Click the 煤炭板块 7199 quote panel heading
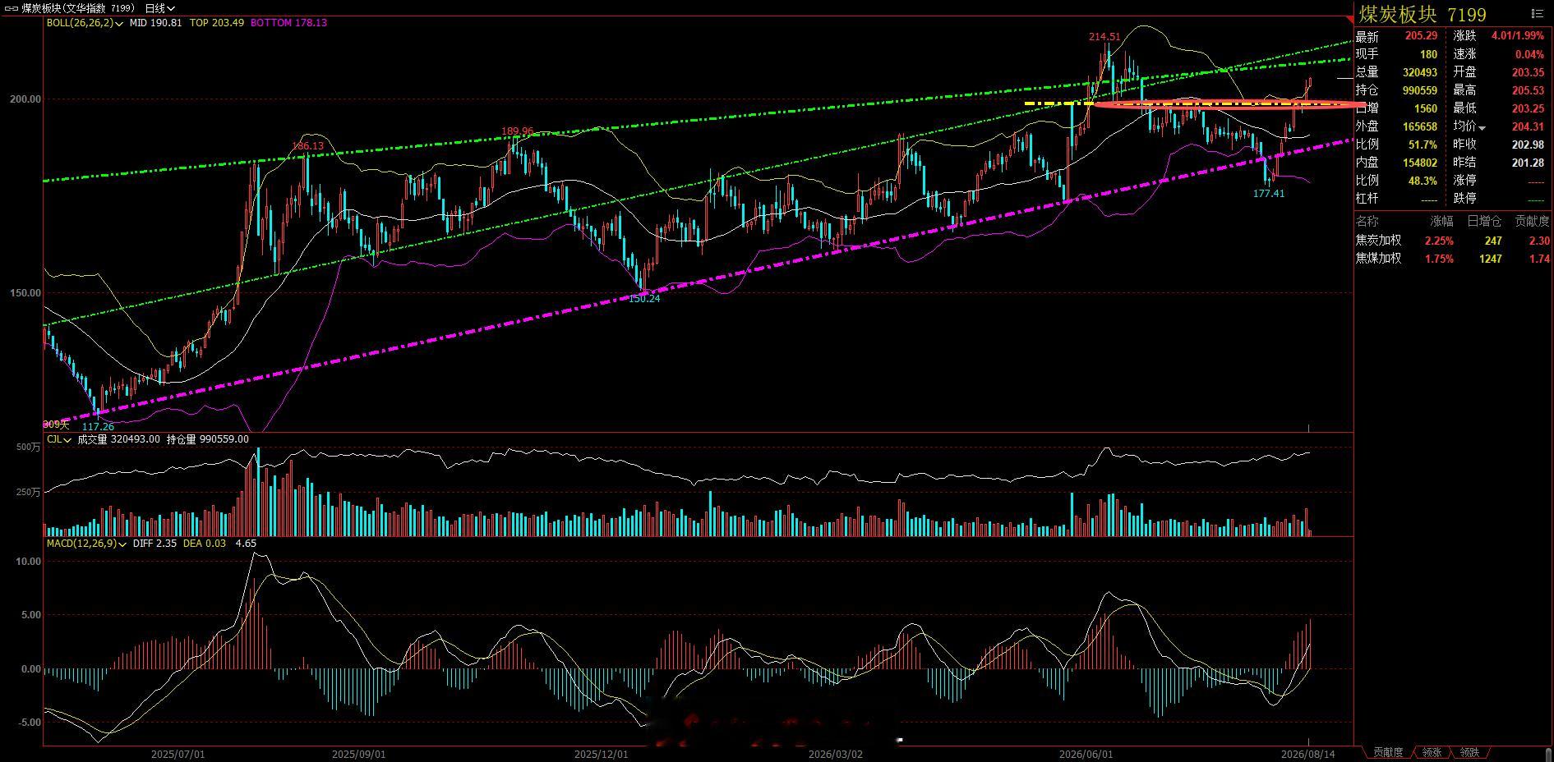This screenshot has height=762, width=1554. [x=1423, y=14]
